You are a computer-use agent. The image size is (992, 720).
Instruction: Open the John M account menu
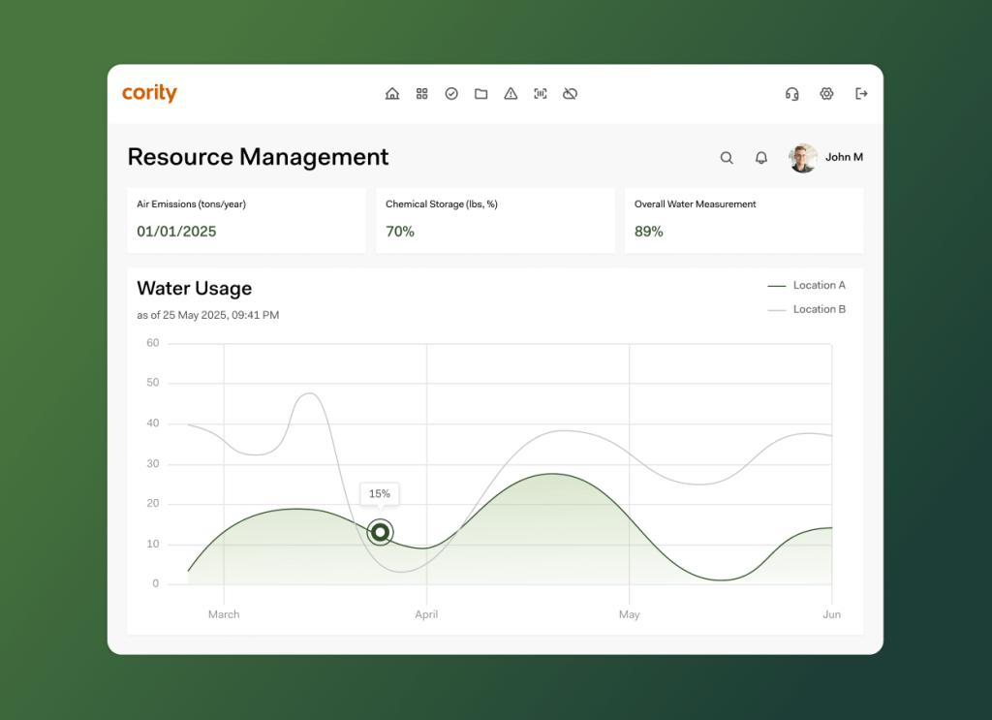pos(825,157)
